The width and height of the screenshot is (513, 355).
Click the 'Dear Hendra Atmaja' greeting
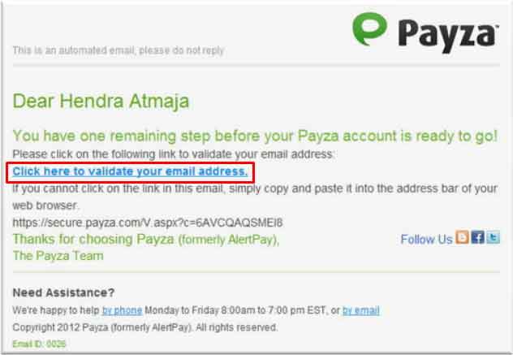101,102
